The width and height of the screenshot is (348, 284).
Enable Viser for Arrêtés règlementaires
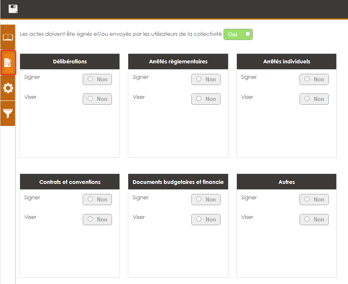click(x=206, y=99)
